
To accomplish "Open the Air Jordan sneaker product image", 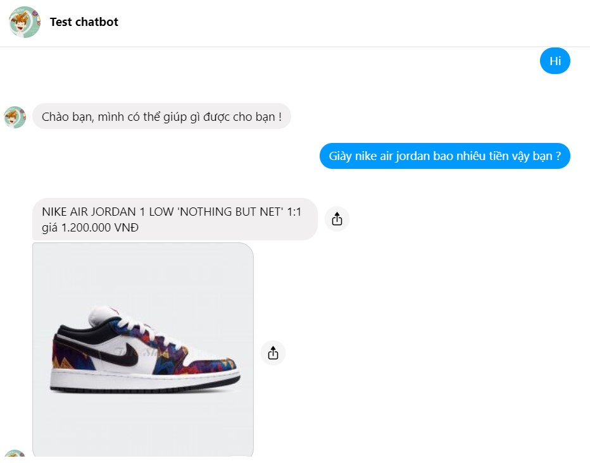I will pyautogui.click(x=143, y=348).
